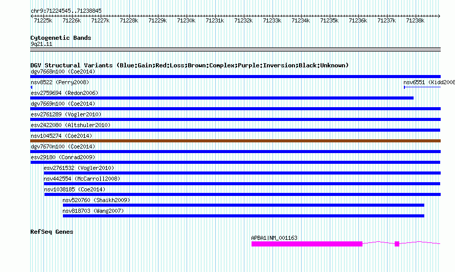This screenshot has height=272, width=455.
Task: Click the 71232k ruler position
Action: [243, 20]
